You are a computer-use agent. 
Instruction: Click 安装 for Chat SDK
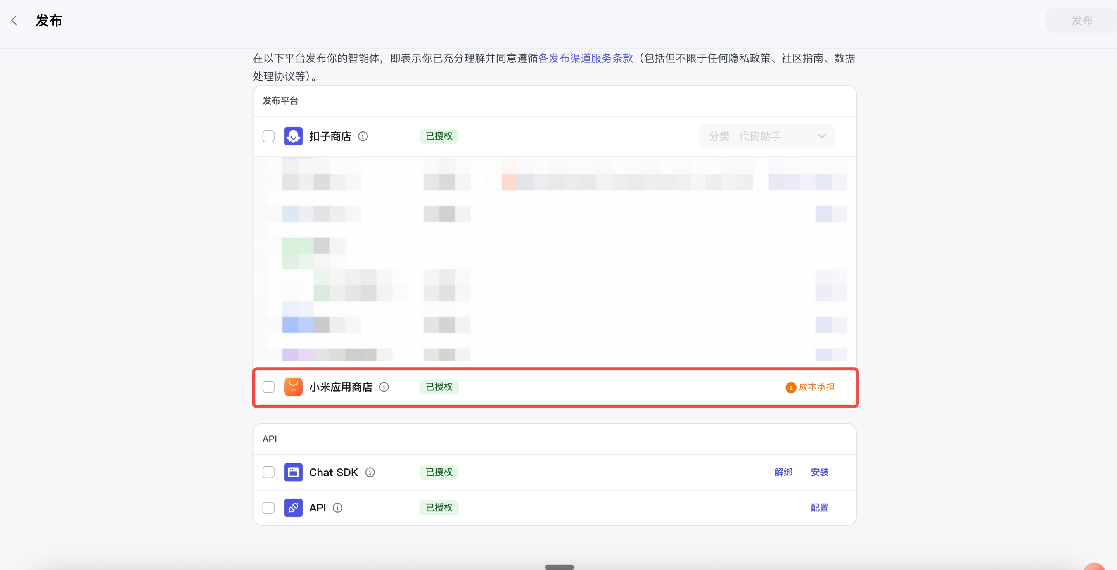(x=819, y=472)
